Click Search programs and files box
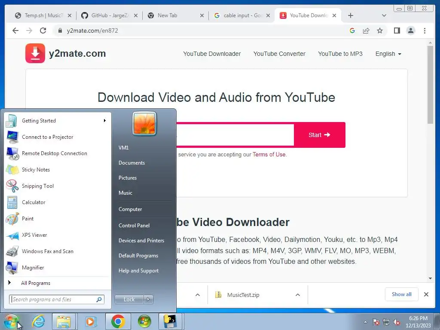This screenshot has height=330, width=440. (x=56, y=299)
